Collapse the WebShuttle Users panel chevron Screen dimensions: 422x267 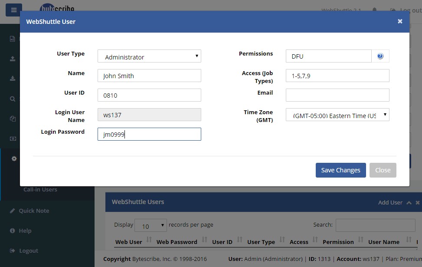click(409, 203)
